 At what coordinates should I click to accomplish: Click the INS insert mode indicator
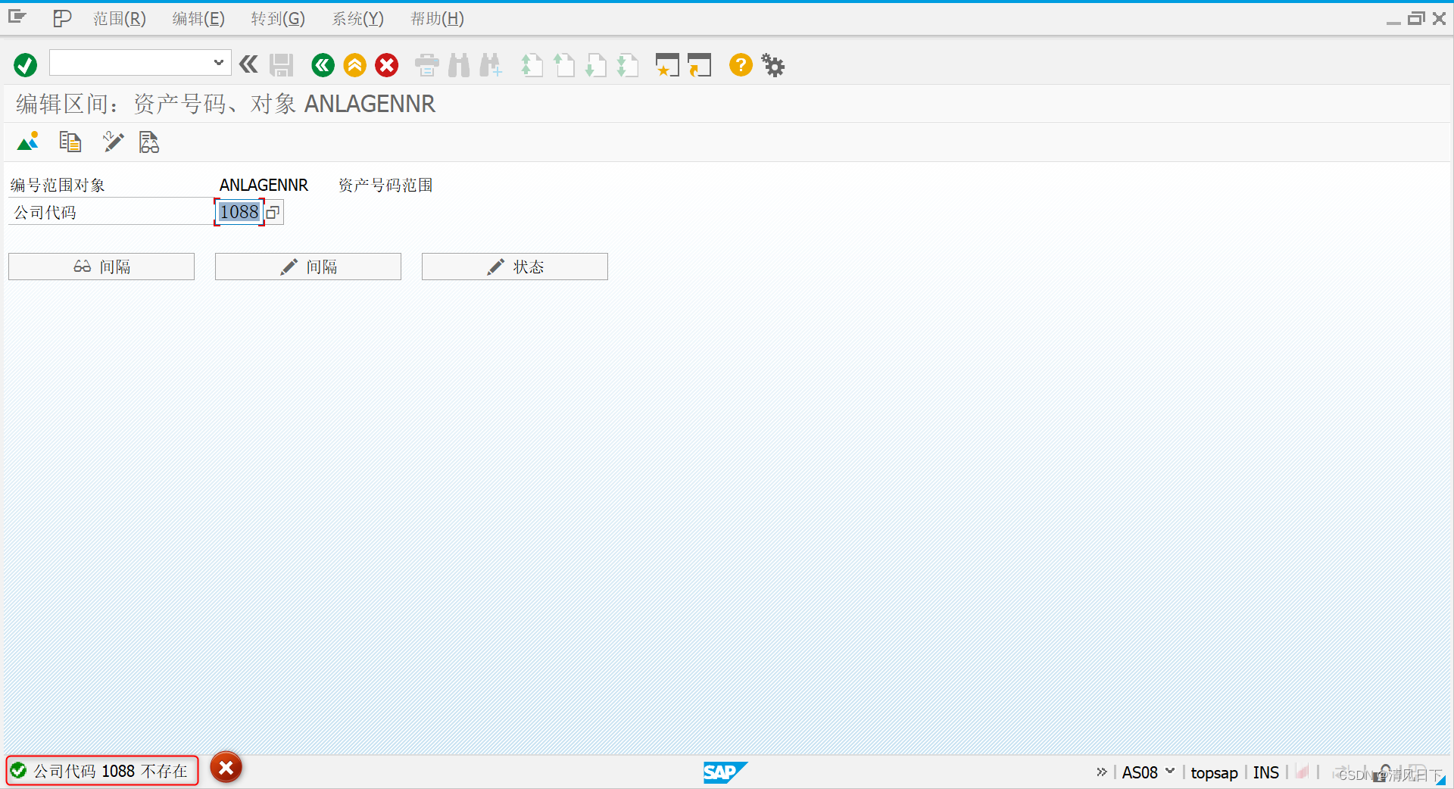pos(1265,772)
